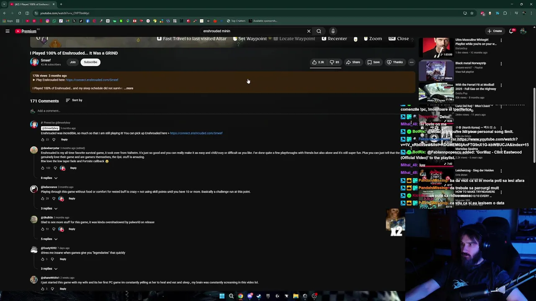Open the Chrome three-dot menu
This screenshot has height=301, width=536.
coord(531,13)
